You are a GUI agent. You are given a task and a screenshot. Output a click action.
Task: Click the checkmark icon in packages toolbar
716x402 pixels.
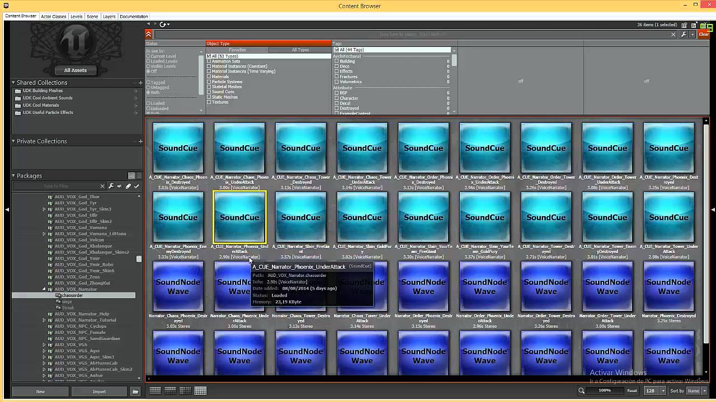(x=136, y=186)
